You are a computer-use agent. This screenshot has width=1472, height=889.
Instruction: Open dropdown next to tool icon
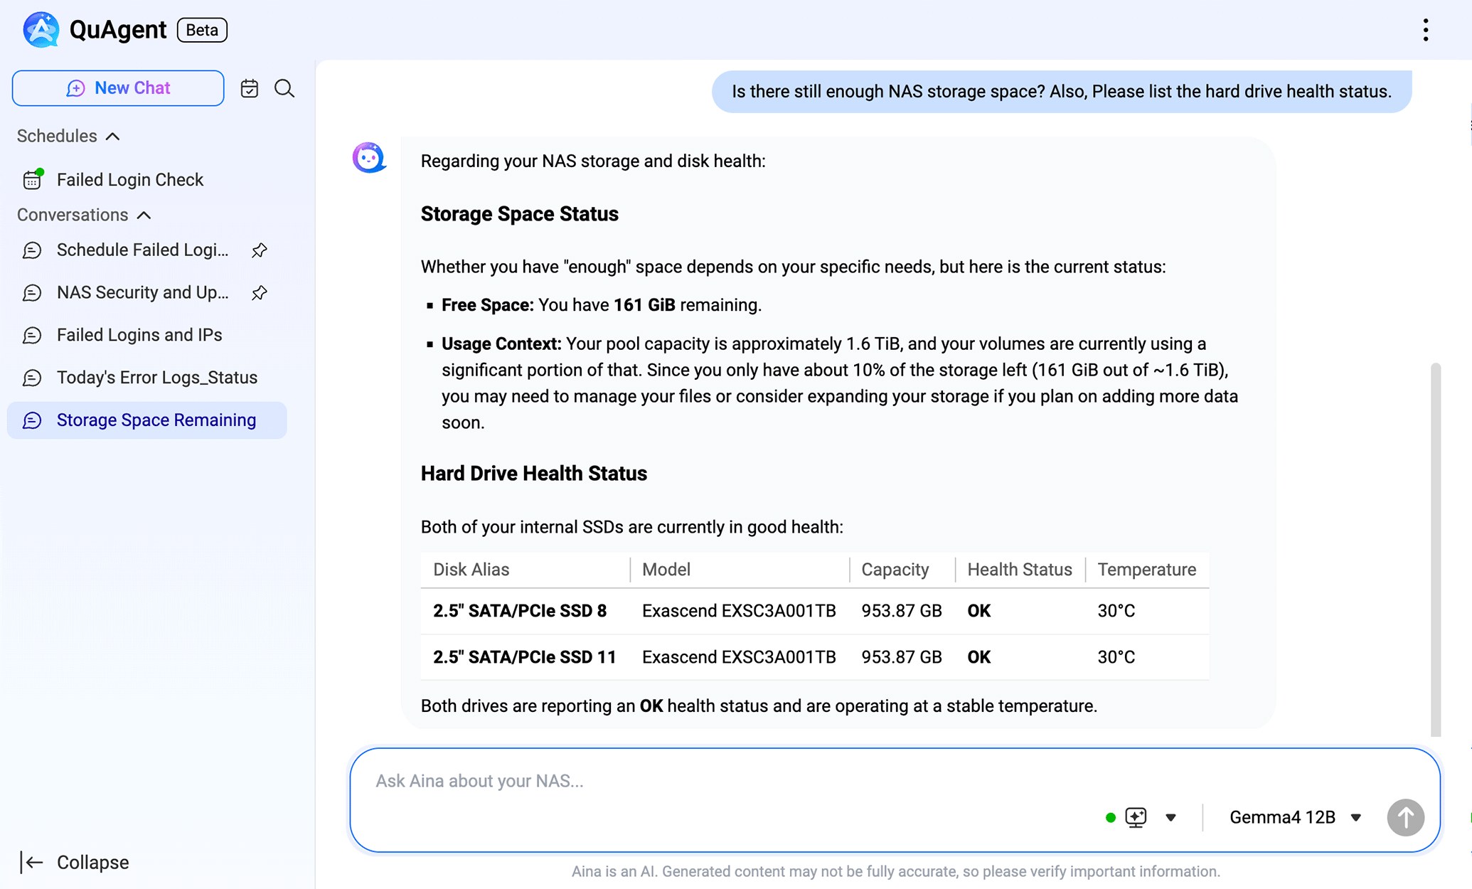tap(1170, 818)
